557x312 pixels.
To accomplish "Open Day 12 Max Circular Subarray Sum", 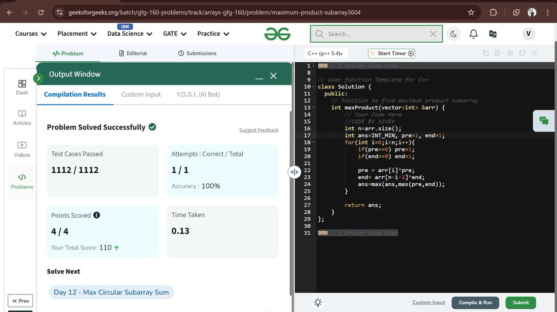I will (x=111, y=292).
